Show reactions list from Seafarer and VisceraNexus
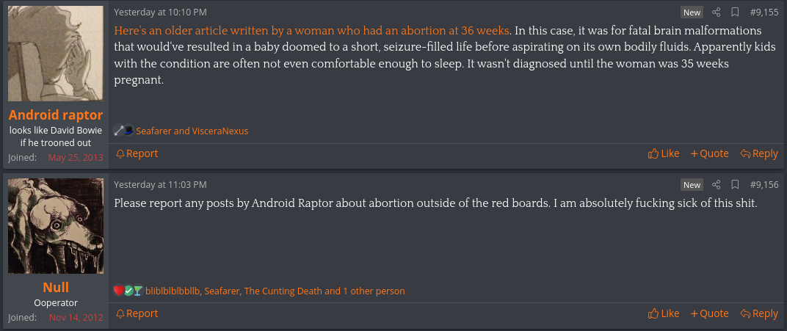The height and width of the screenshot is (331, 787). pos(192,131)
